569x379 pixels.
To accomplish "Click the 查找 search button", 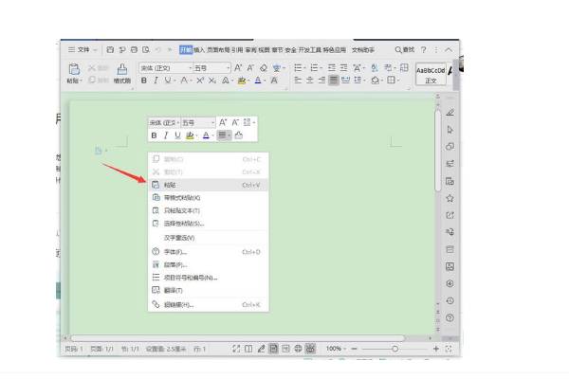I will [406, 49].
